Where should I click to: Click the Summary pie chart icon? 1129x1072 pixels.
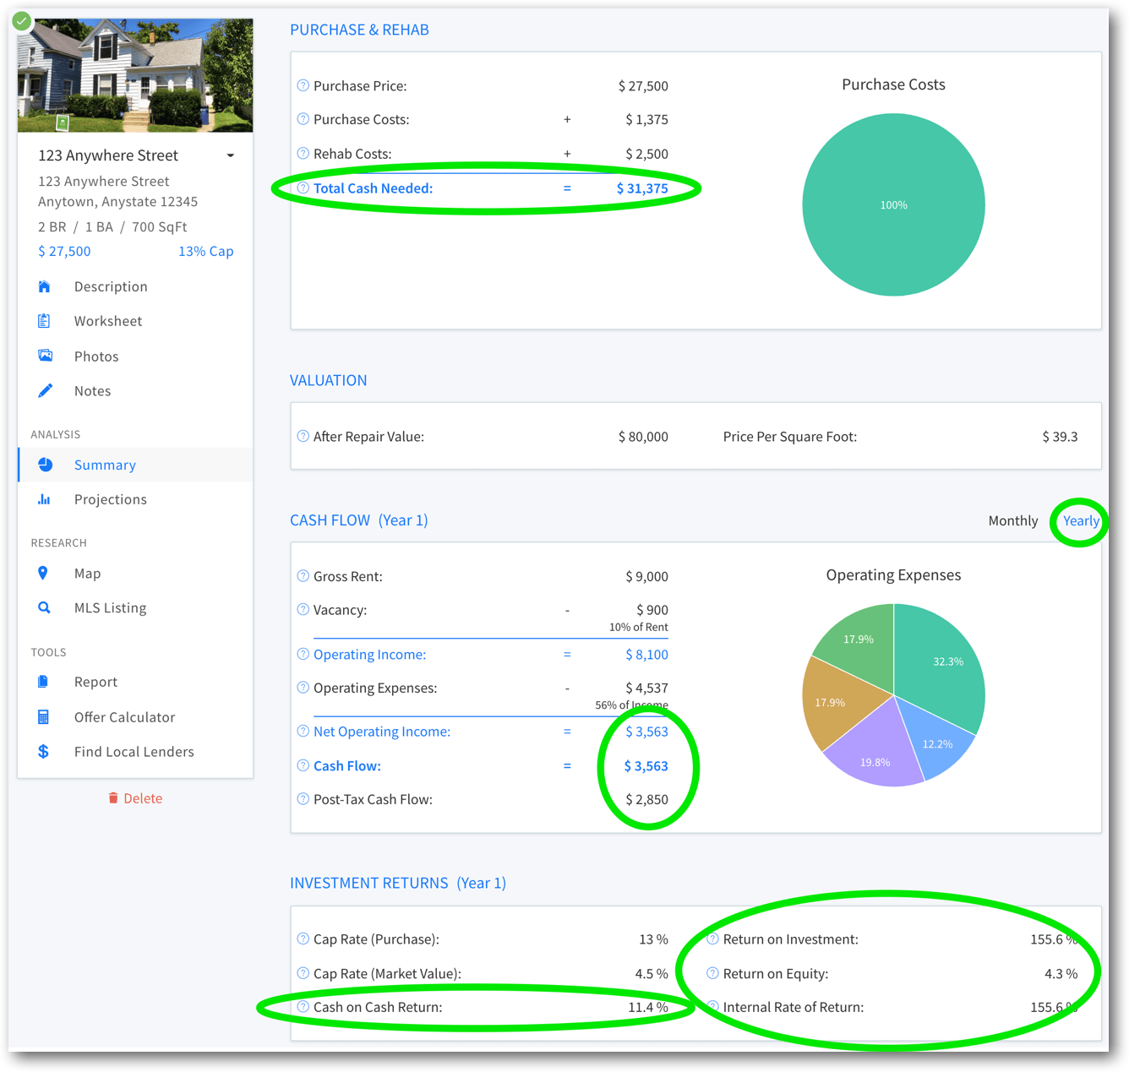coord(45,465)
